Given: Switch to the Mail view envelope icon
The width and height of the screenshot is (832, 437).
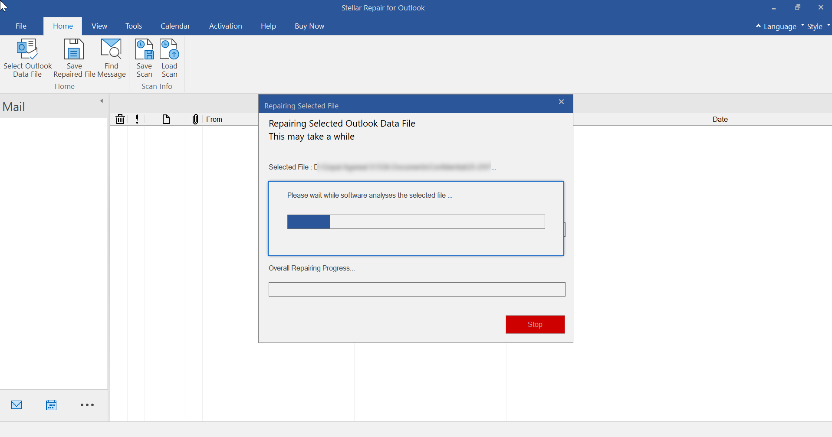Looking at the screenshot, I should click(x=16, y=405).
